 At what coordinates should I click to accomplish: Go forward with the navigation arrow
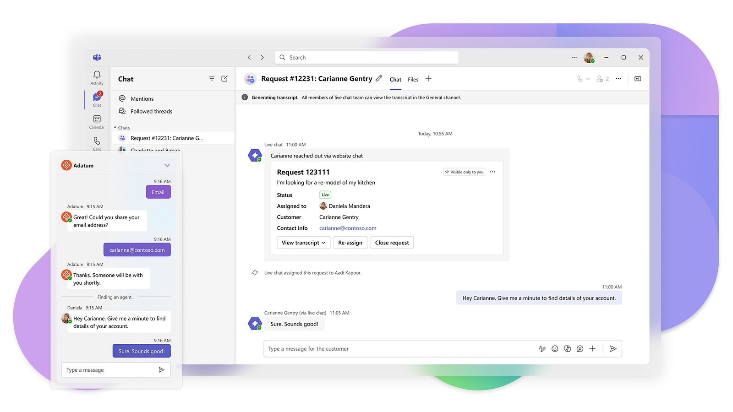pyautogui.click(x=262, y=57)
